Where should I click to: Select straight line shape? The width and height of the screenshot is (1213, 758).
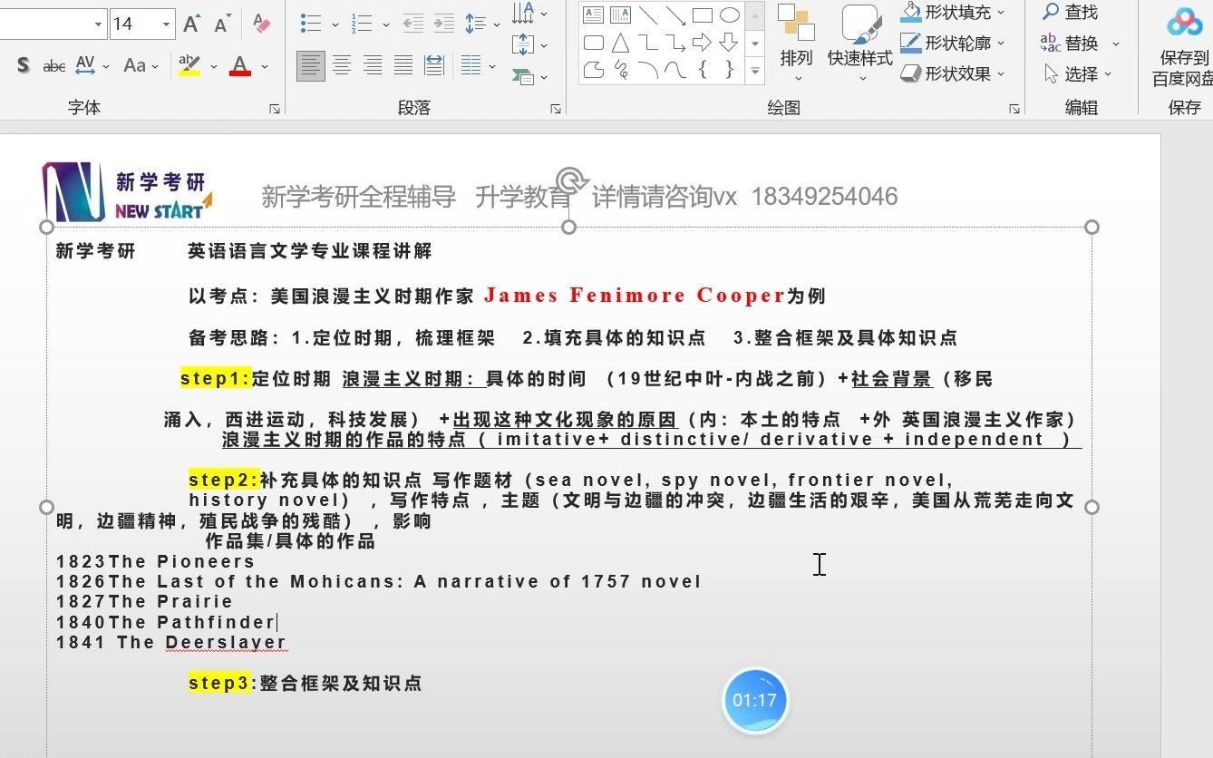[647, 15]
